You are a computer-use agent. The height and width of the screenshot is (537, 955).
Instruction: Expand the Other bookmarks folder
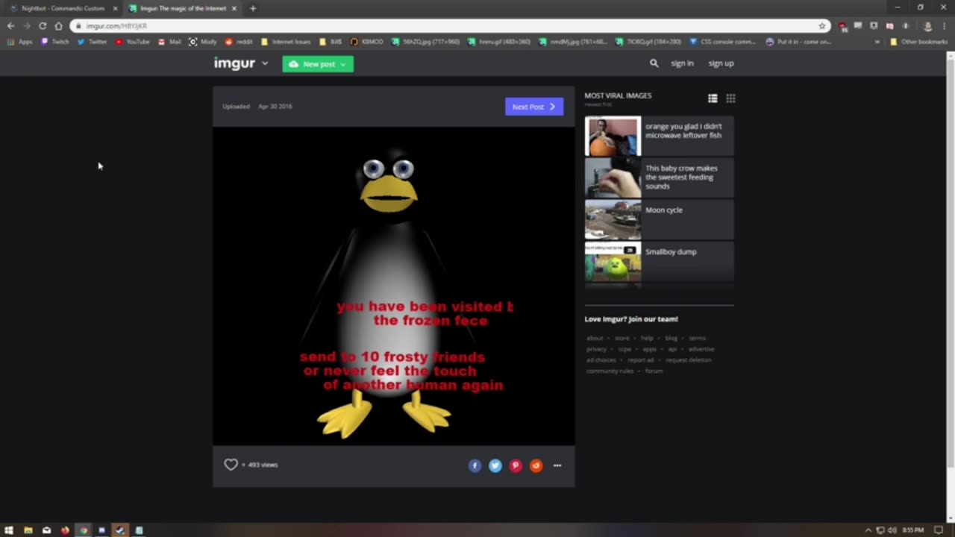tap(918, 42)
